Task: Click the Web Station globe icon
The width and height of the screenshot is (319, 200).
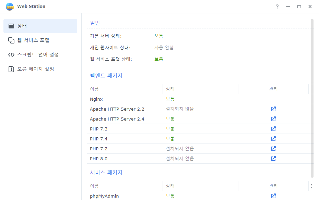Action: click(10, 7)
